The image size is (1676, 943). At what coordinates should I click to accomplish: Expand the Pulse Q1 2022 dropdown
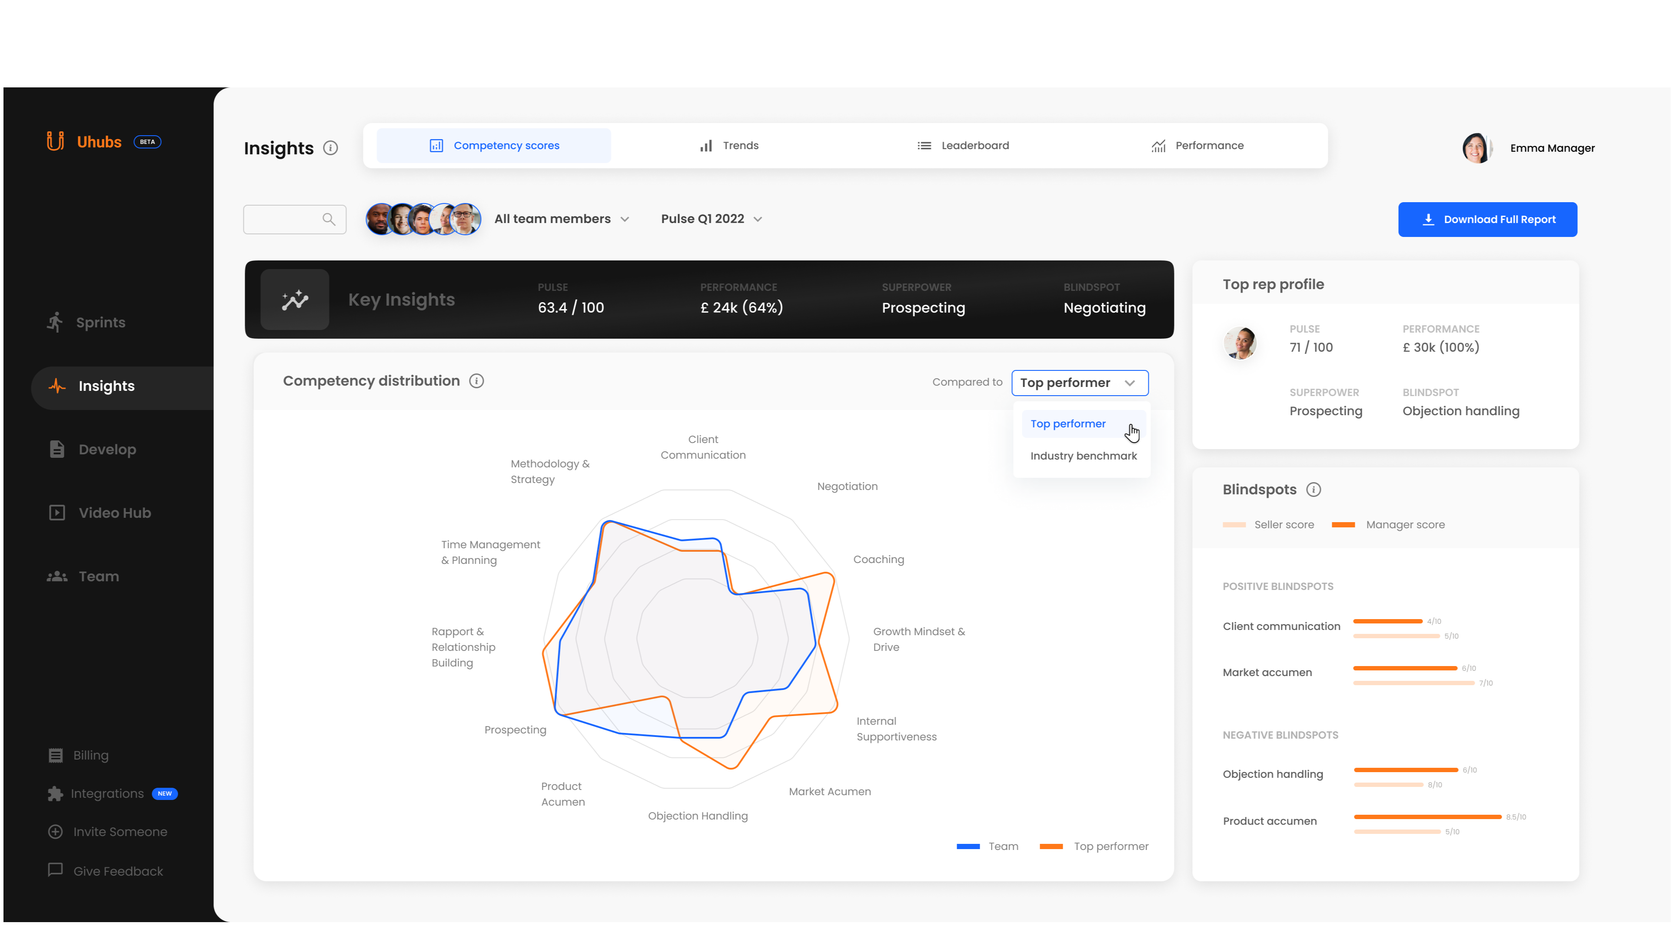tap(711, 219)
